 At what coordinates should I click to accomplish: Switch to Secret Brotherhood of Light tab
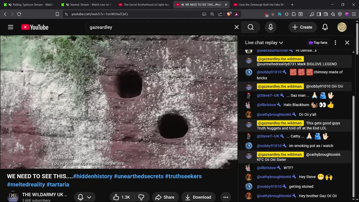pyautogui.click(x=144, y=4)
